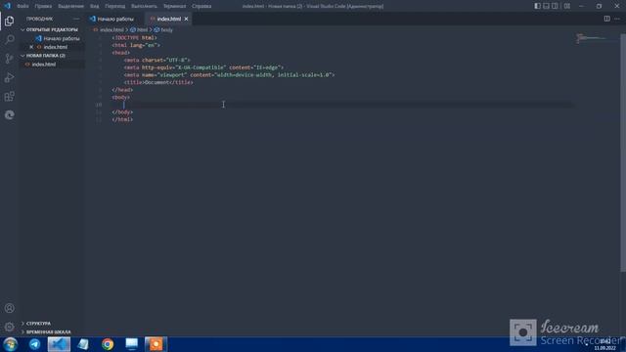Screen dimensions: 626x352
Task: Click the VS Code logo in title bar
Action: (x=7, y=6)
